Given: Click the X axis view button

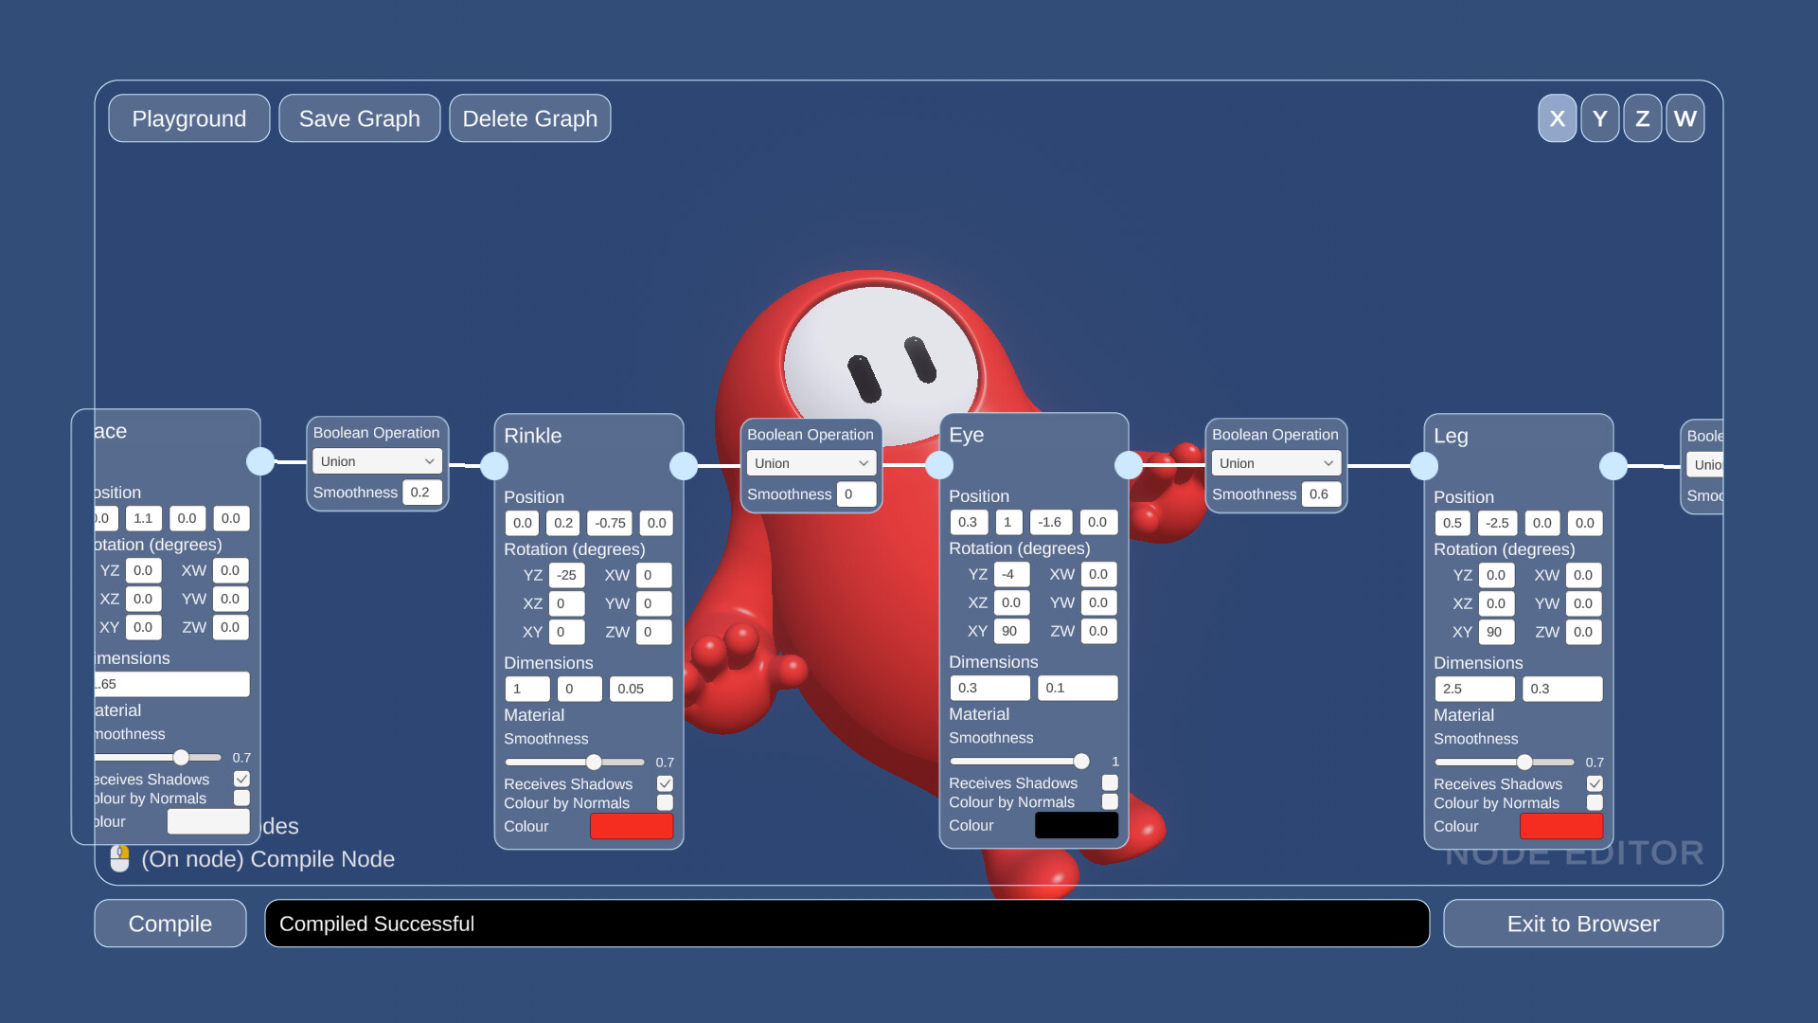Looking at the screenshot, I should pyautogui.click(x=1557, y=117).
